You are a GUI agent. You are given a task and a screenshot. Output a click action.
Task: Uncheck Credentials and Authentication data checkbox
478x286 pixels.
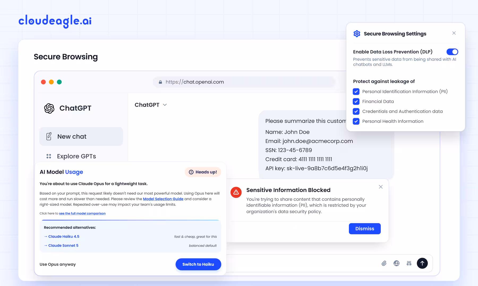356,111
